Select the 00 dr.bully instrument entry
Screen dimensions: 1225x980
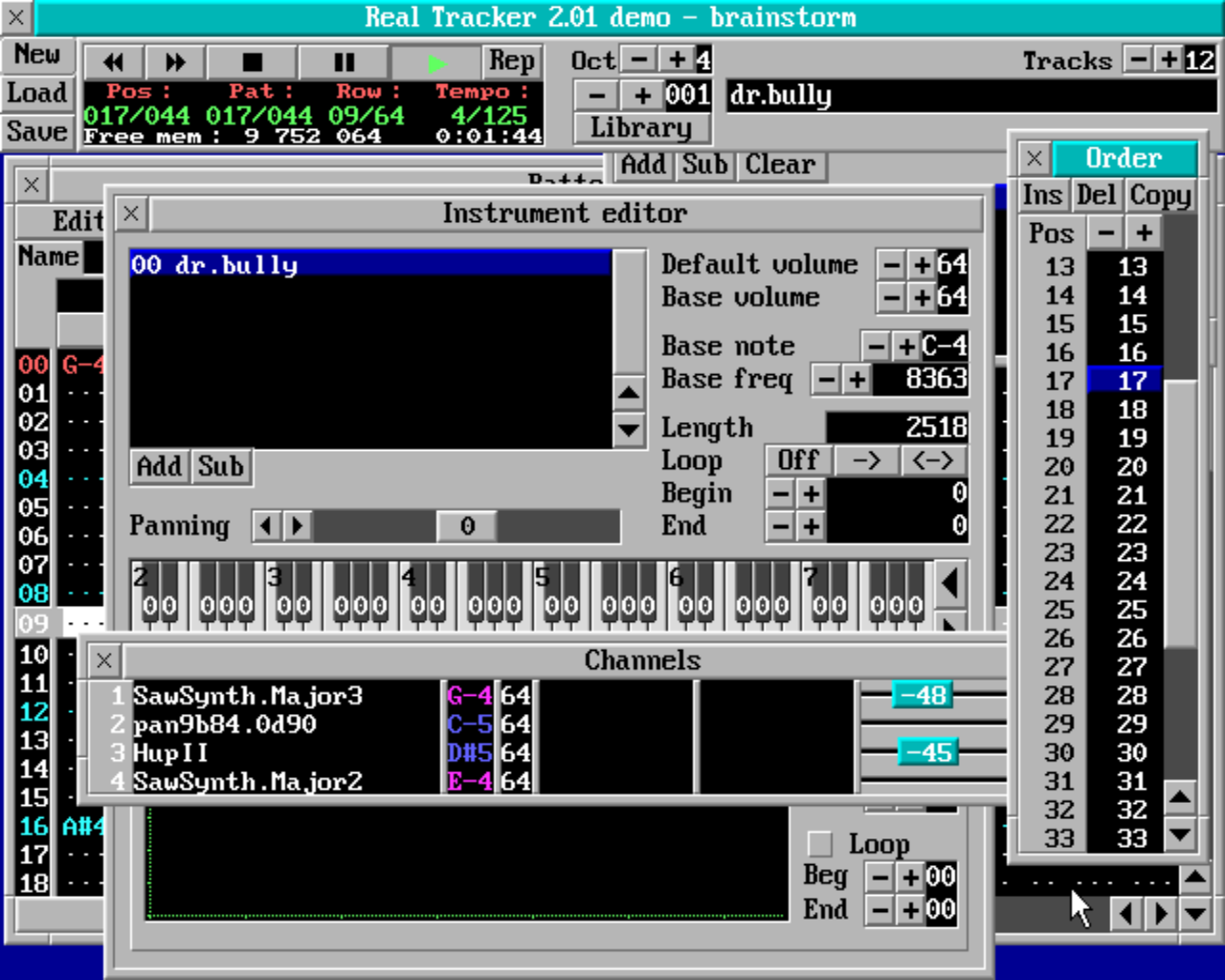pyautogui.click(x=368, y=264)
